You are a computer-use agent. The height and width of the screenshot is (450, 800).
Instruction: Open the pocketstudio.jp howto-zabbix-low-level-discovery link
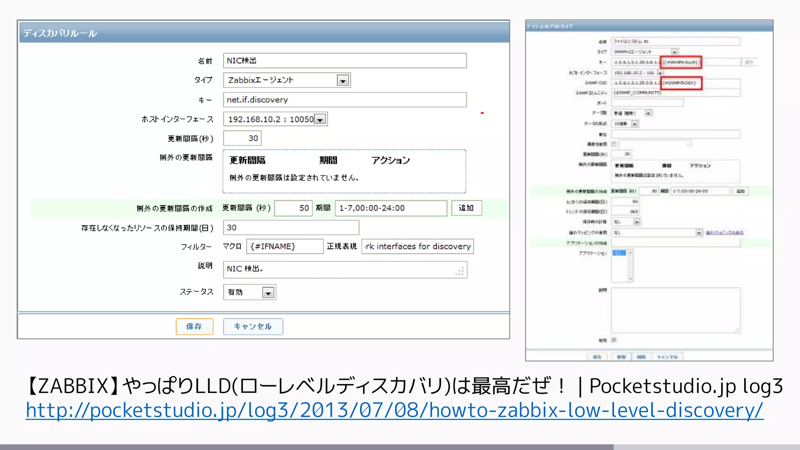click(395, 410)
